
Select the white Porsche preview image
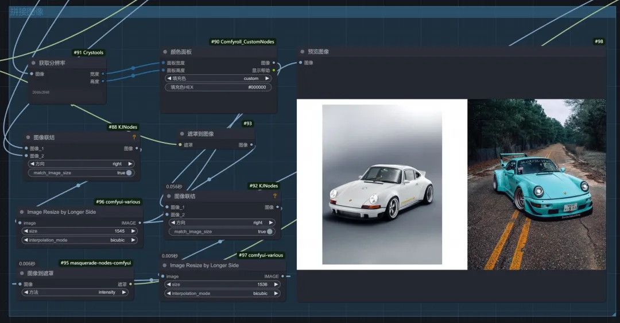(382, 184)
